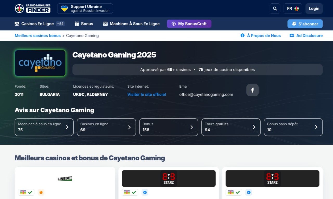The width and height of the screenshot is (333, 199).
Task: Open the Tours gratuits 94 card
Action: [x=231, y=127]
